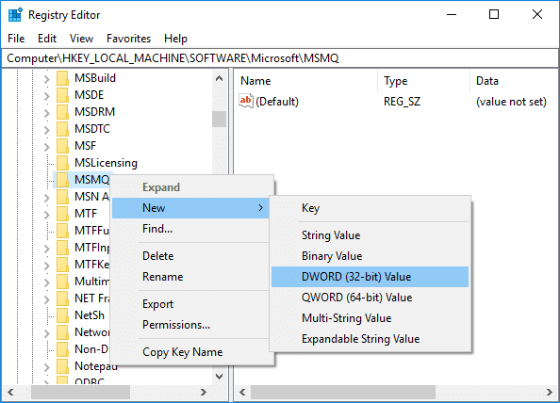Click the tree pane vertical scrollbar thumb

click(x=220, y=119)
